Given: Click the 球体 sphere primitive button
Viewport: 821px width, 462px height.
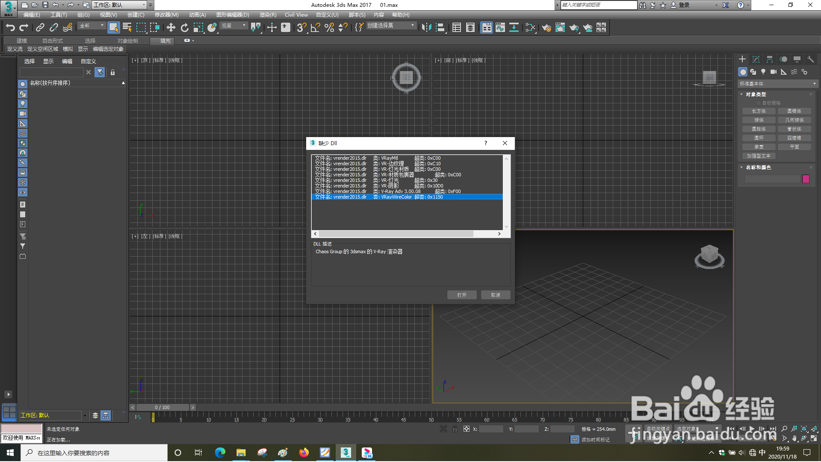Looking at the screenshot, I should 759,120.
